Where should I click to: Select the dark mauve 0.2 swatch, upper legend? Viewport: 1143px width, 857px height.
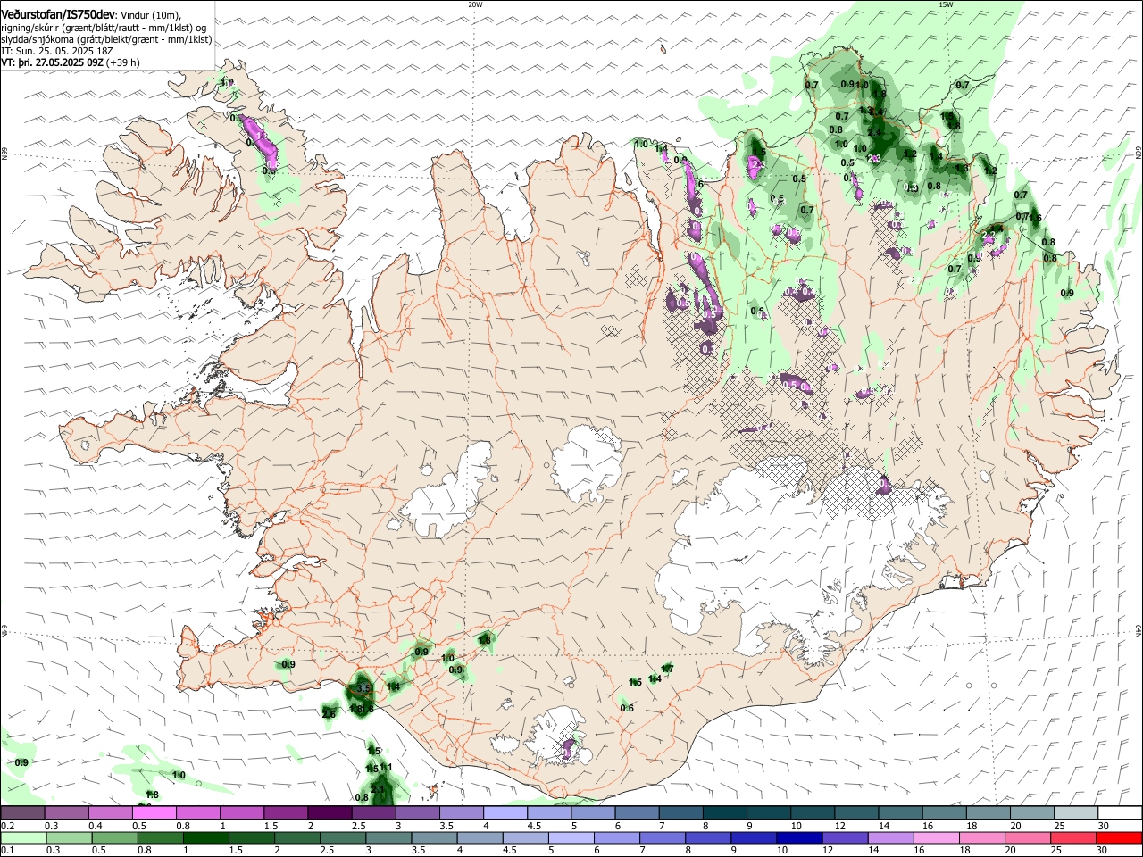pos(22,812)
